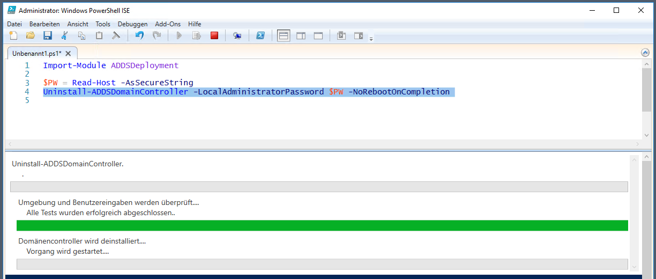The width and height of the screenshot is (656, 279).
Task: Create a new script file
Action: click(14, 35)
